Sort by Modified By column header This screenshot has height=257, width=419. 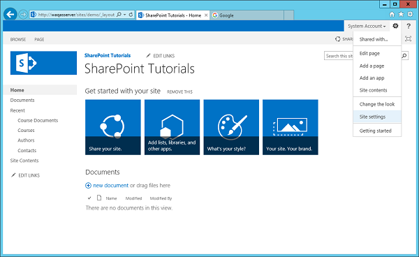(161, 198)
